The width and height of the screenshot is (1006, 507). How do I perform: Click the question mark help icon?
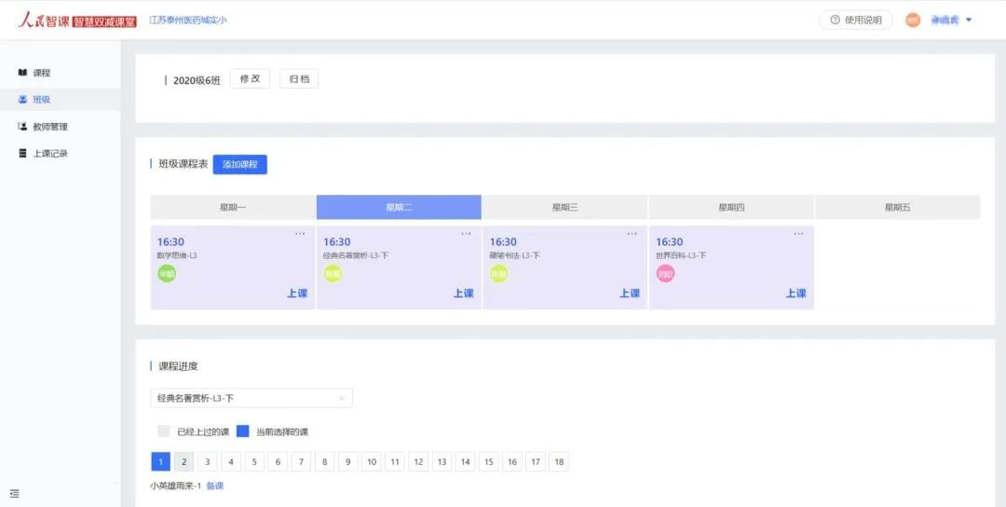(x=835, y=20)
